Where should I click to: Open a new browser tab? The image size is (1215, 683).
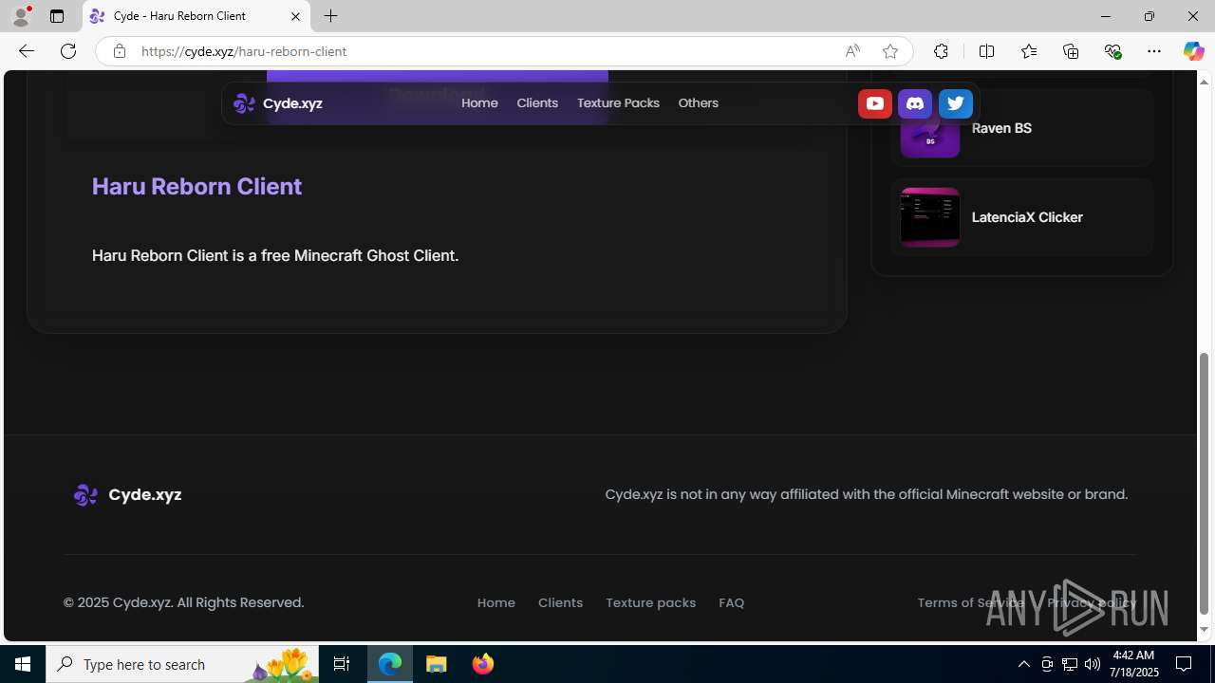[330, 16]
